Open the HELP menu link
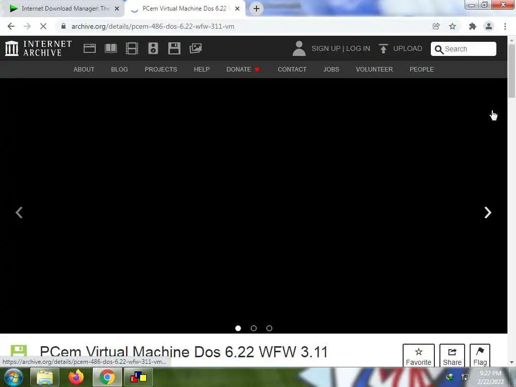 [x=202, y=70]
